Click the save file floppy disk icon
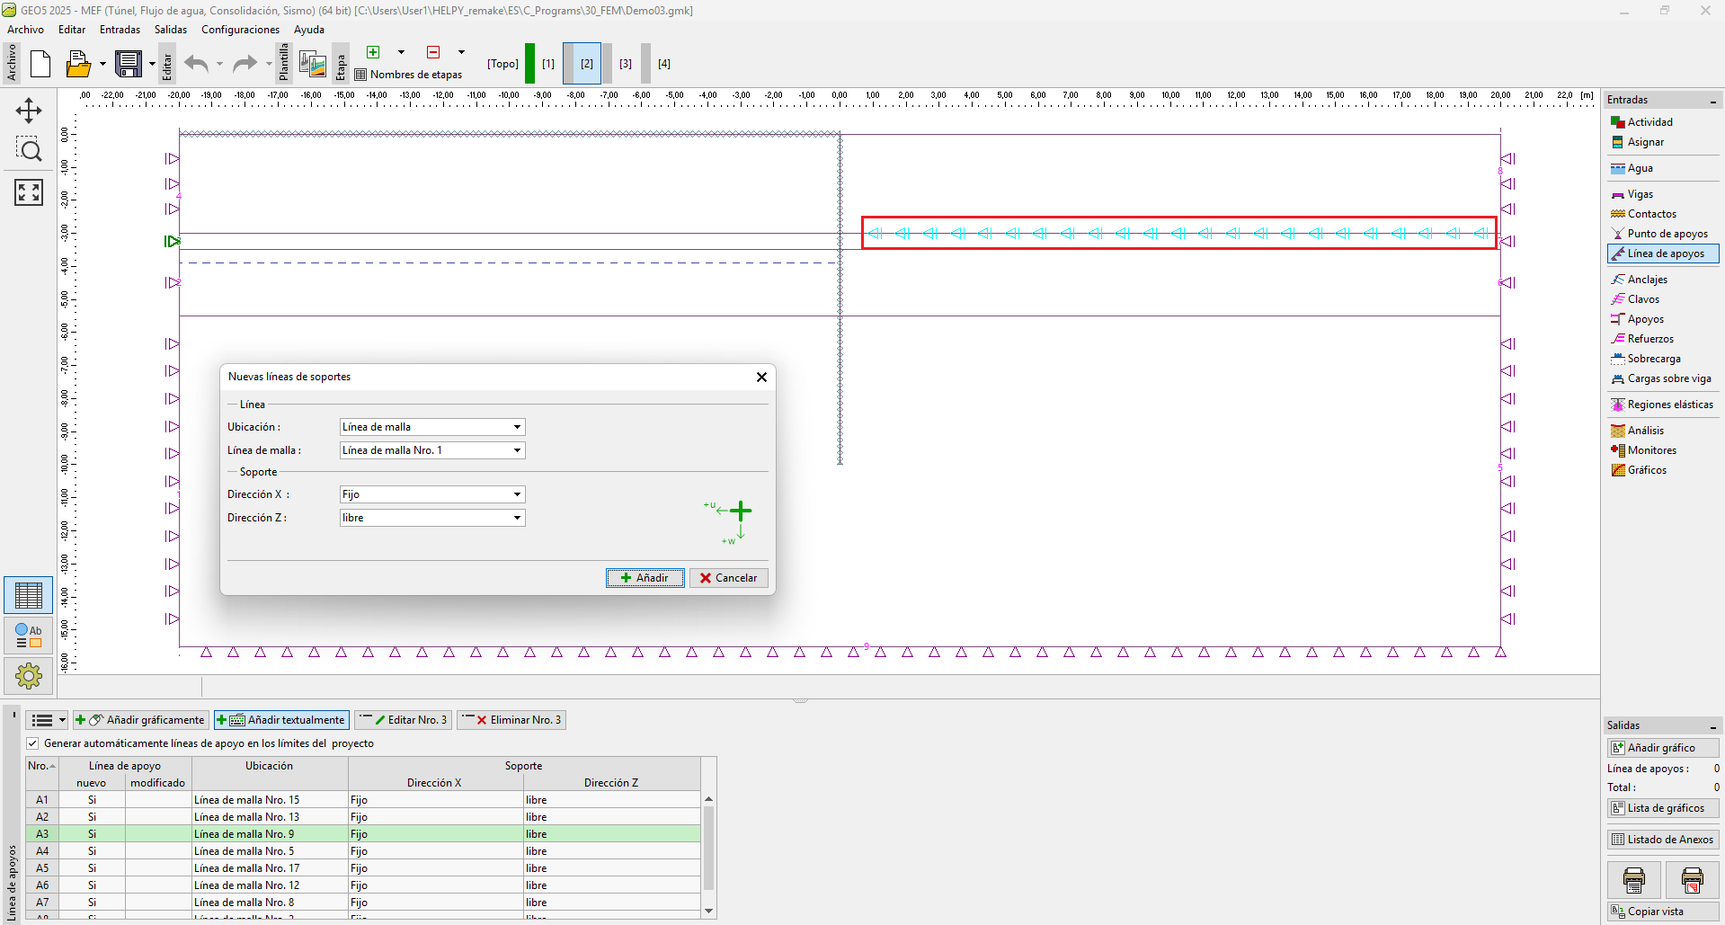Viewport: 1725px width, 925px height. click(x=128, y=64)
